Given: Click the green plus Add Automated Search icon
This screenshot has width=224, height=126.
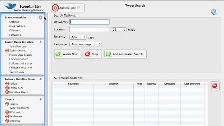Looking at the screenshot, I should 108,54.
